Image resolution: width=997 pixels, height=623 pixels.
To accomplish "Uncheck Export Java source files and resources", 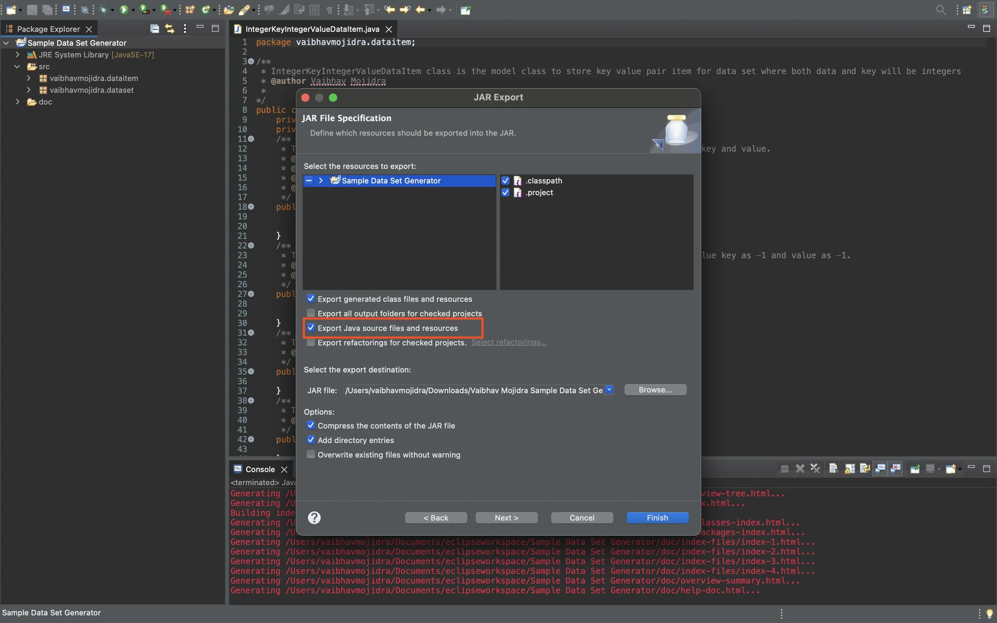I will pos(311,328).
